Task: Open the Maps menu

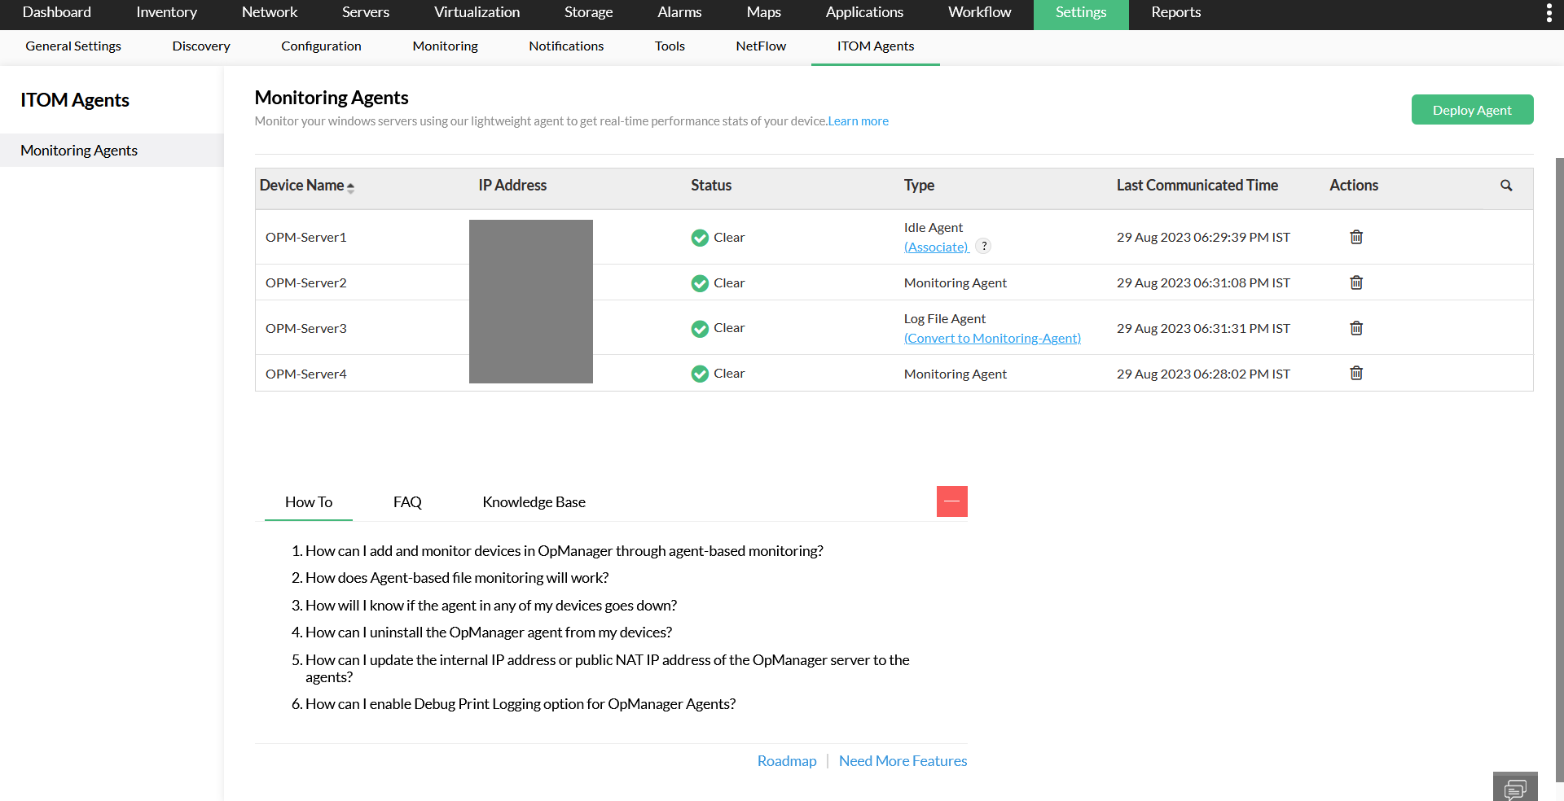Action: 764,12
